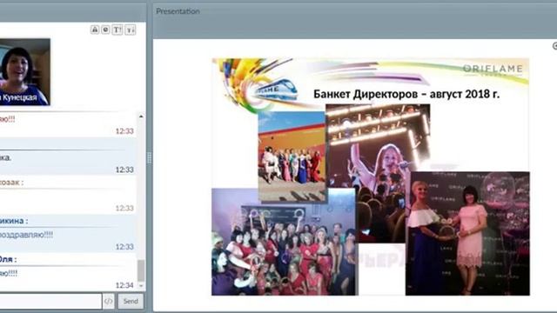Viewport: 557px width, 313px height.
Task: Click the chat sender name 'Оля :'
Action: click(8, 259)
